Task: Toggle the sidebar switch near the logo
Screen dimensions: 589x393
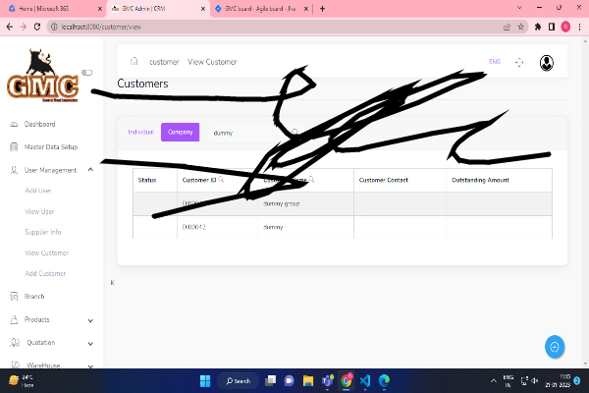Action: (x=87, y=72)
